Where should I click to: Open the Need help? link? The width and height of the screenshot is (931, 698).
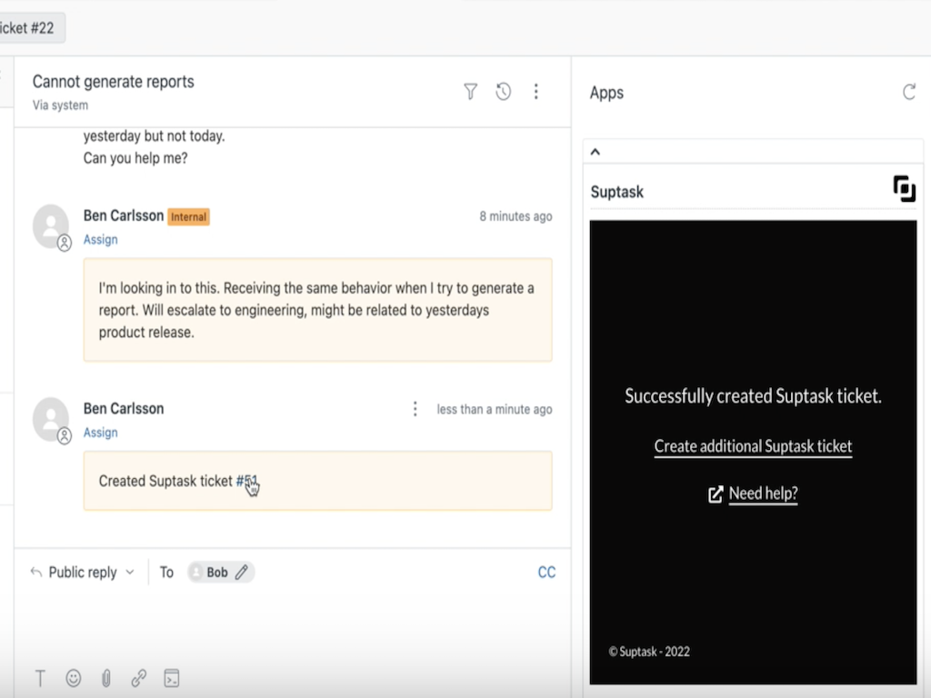[763, 494]
